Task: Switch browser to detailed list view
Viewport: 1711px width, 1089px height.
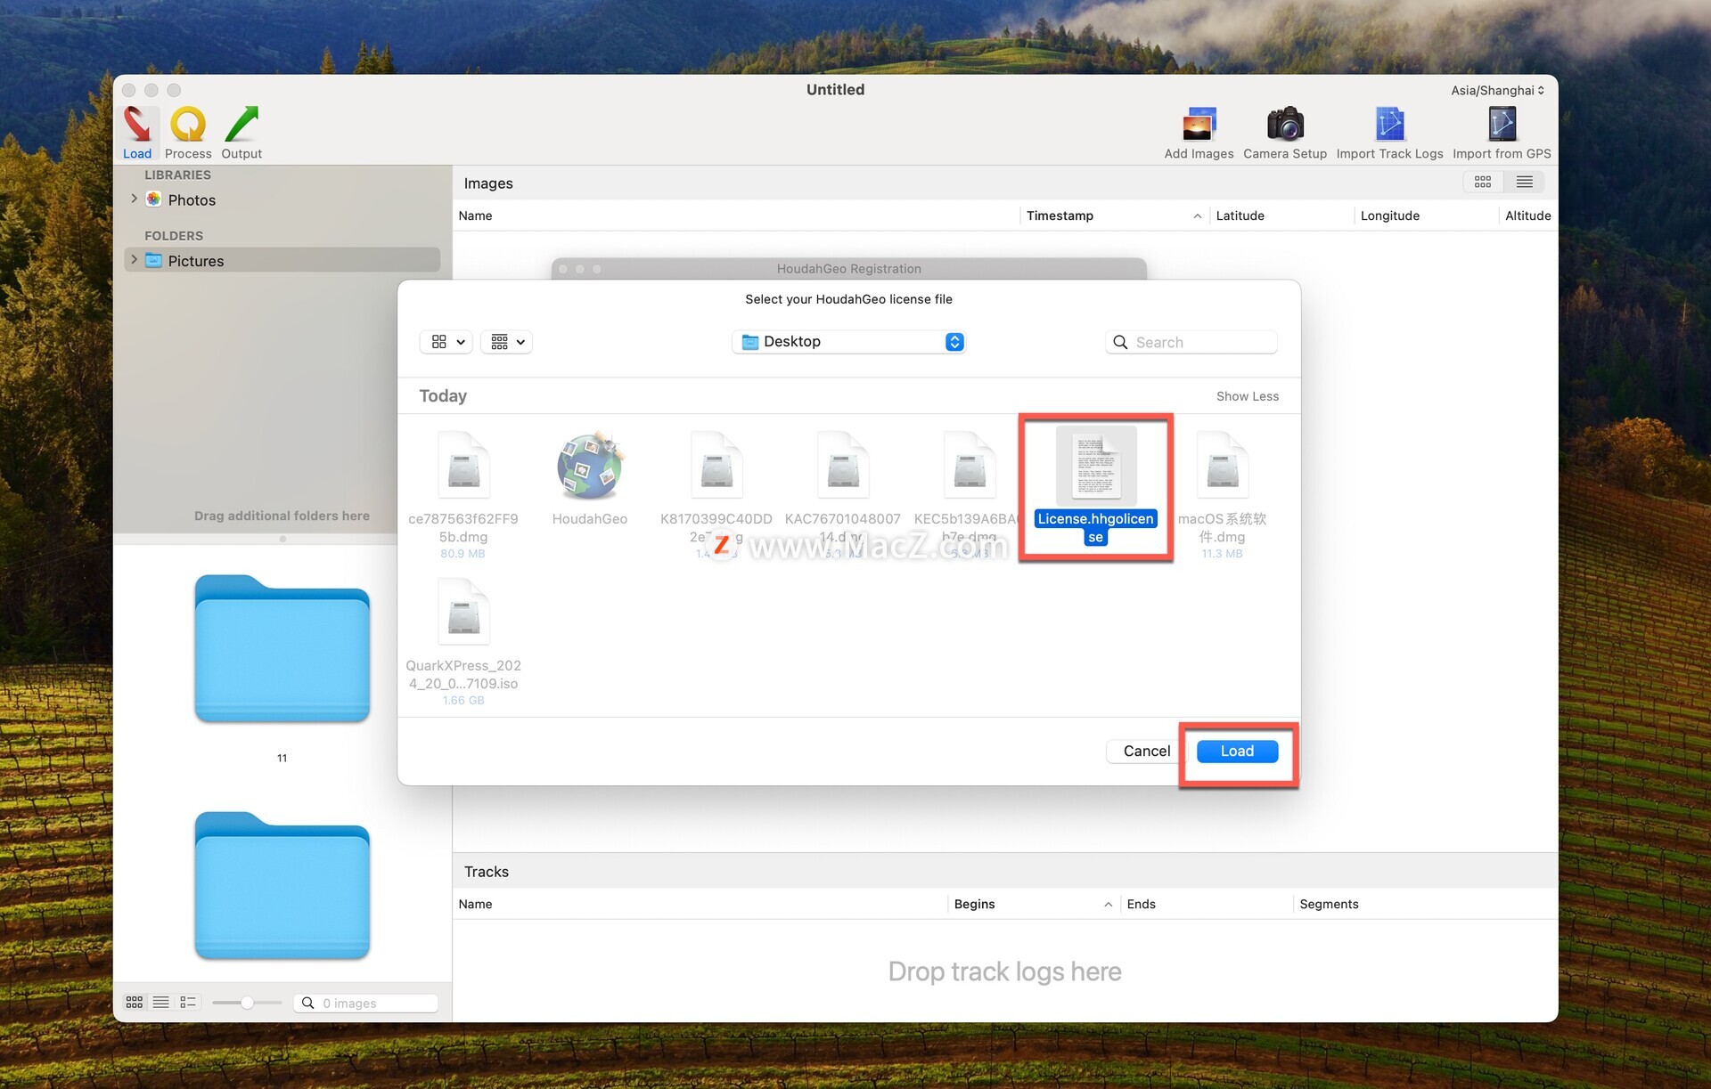Action: coord(188,1003)
